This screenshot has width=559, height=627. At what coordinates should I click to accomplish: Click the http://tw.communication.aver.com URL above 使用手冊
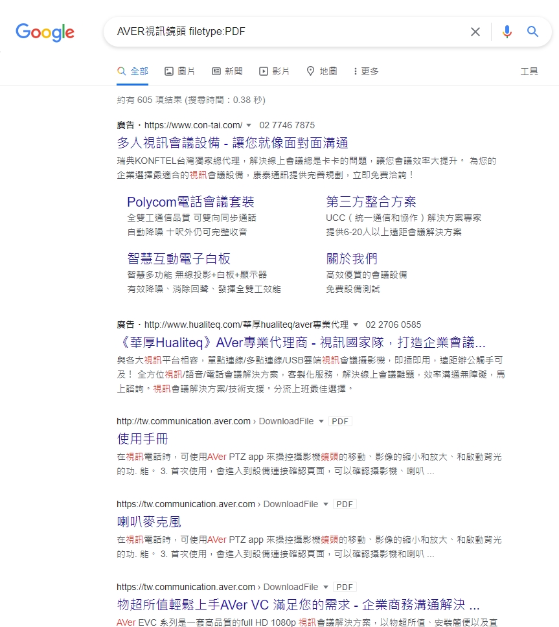(183, 422)
